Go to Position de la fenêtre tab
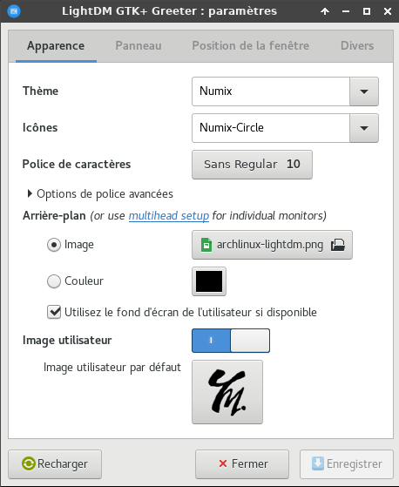This screenshot has height=487, width=399. [251, 46]
